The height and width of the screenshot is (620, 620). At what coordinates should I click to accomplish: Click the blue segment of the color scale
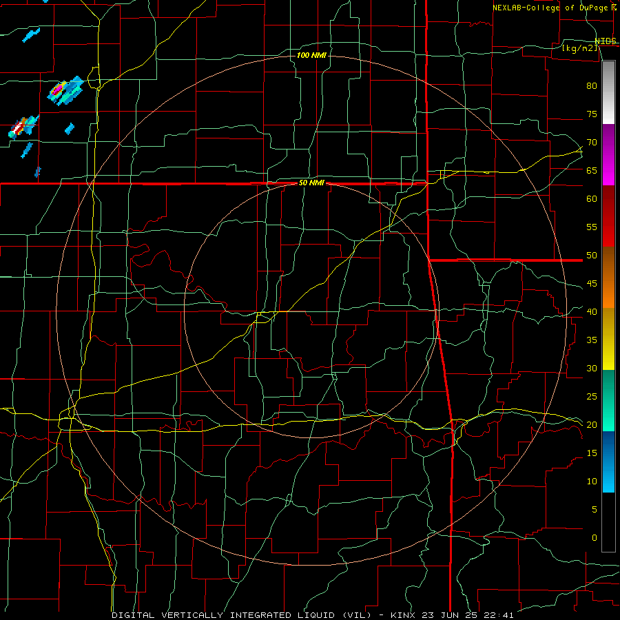point(608,462)
